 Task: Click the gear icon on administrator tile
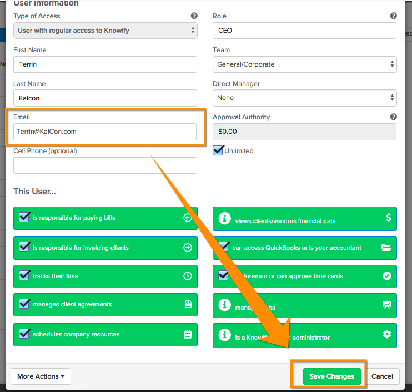(x=387, y=334)
